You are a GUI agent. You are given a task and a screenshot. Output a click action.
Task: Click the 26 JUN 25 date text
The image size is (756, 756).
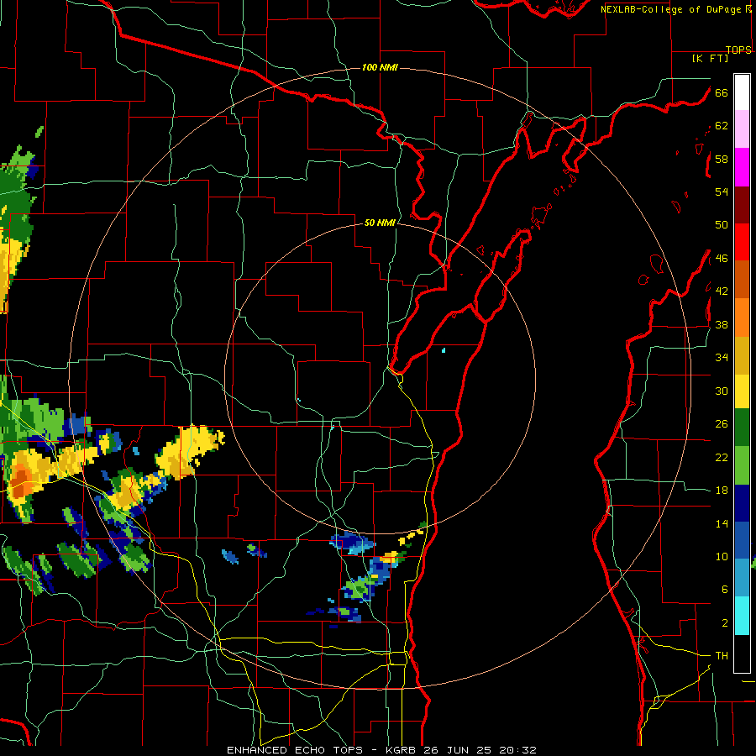coord(457,750)
